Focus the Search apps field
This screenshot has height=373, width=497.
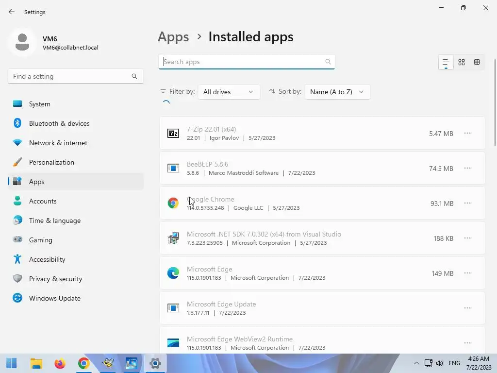point(247,62)
